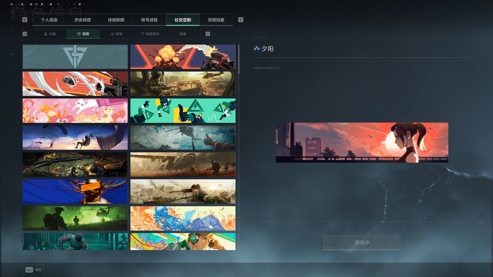
Task: Open the 荣誉印记 sub-tab
Action: point(150,34)
